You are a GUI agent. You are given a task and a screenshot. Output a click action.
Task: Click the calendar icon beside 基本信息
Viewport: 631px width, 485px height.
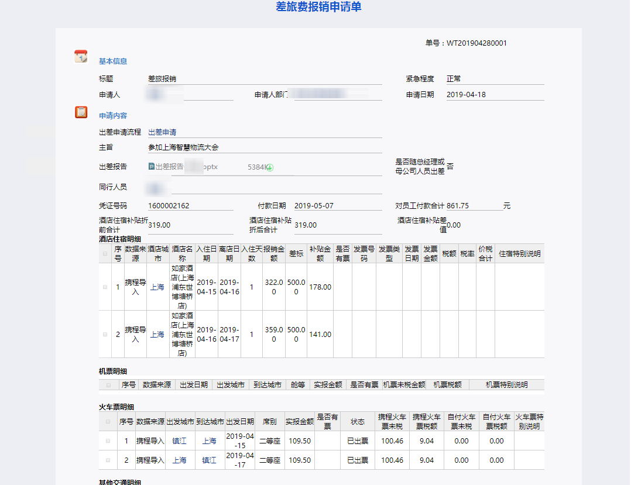coord(81,56)
